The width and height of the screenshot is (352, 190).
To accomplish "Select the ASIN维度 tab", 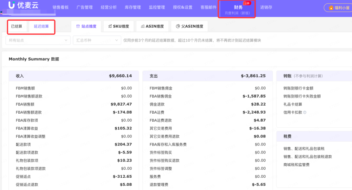I will pyautogui.click(x=152, y=26).
